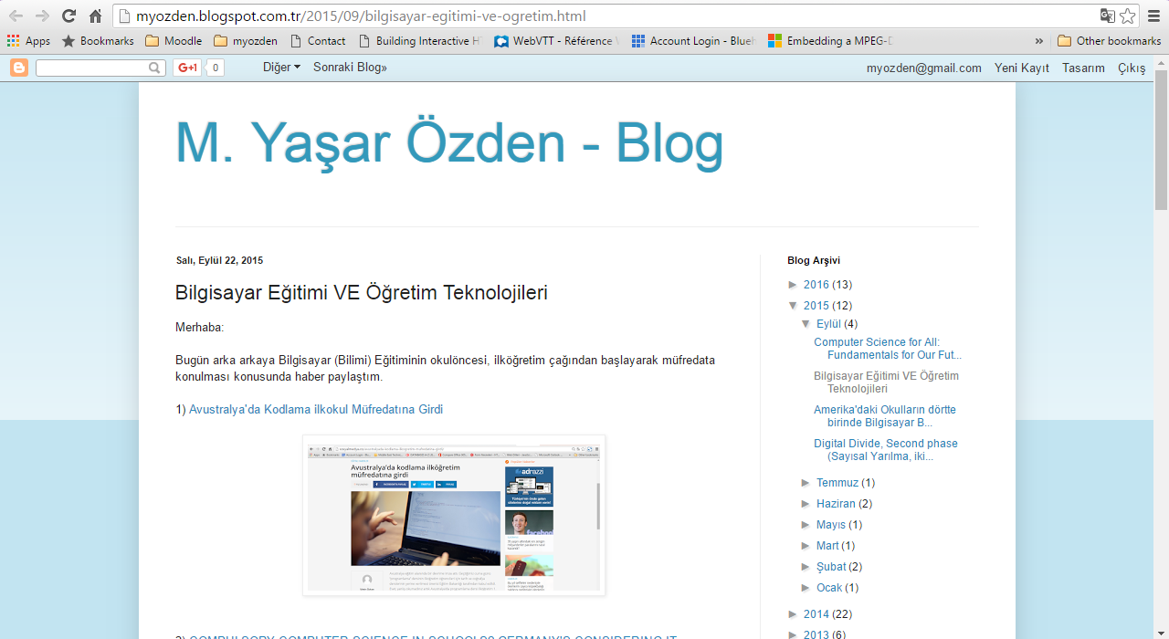Reload the page with the refresh icon

click(x=68, y=16)
